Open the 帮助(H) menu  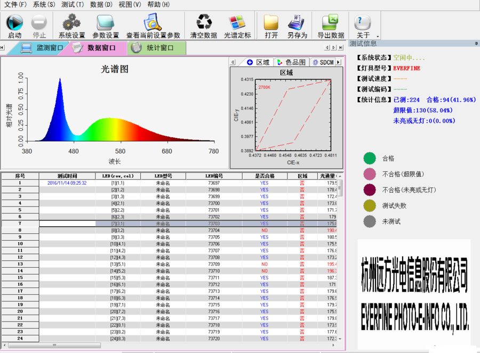tap(158, 5)
